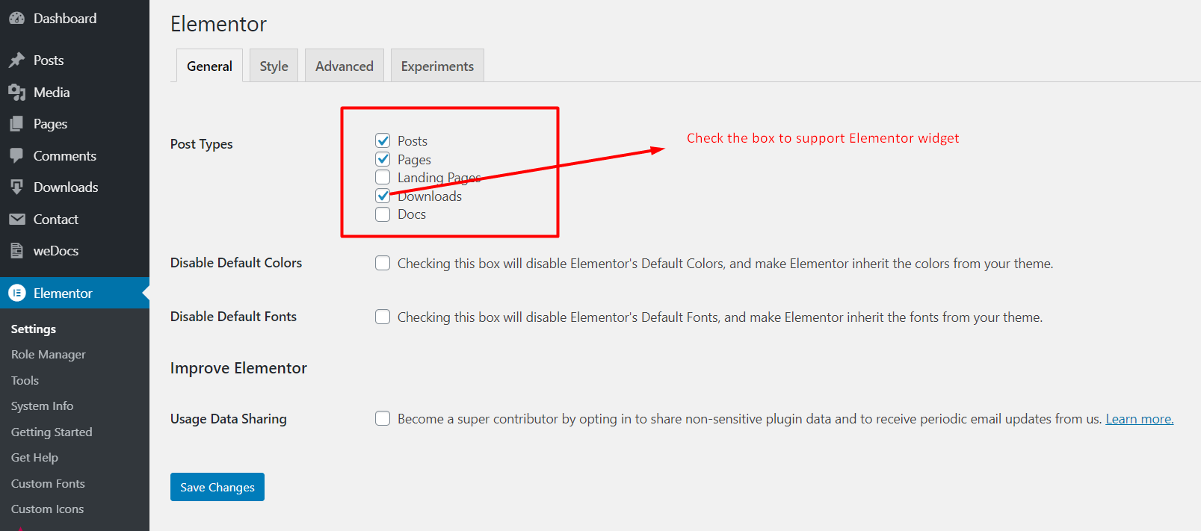Switch to the Advanced tab
1201x531 pixels.
[x=344, y=66]
